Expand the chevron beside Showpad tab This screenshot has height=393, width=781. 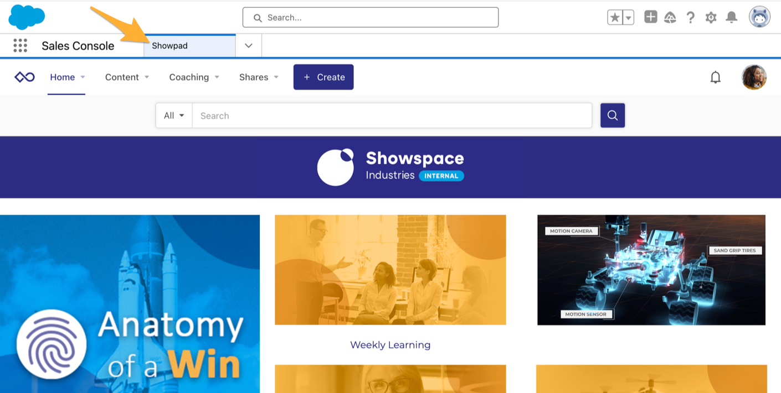coord(249,46)
